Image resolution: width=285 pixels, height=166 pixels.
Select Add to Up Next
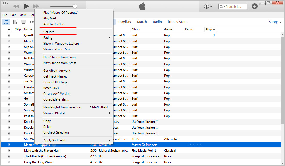(x=54, y=24)
